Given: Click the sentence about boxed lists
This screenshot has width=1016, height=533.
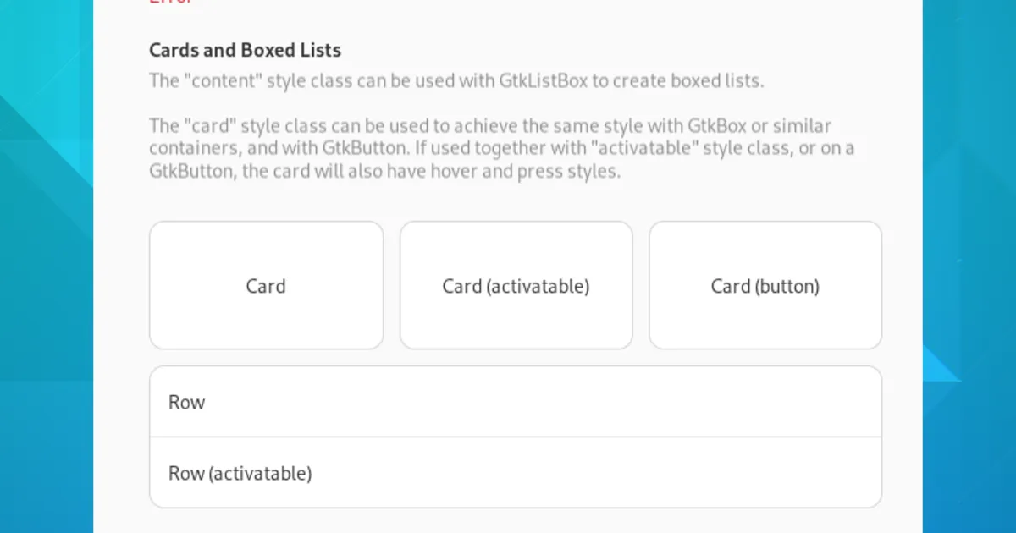Looking at the screenshot, I should pos(456,81).
